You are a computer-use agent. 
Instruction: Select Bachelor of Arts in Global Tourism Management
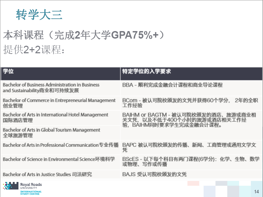tap(60, 132)
